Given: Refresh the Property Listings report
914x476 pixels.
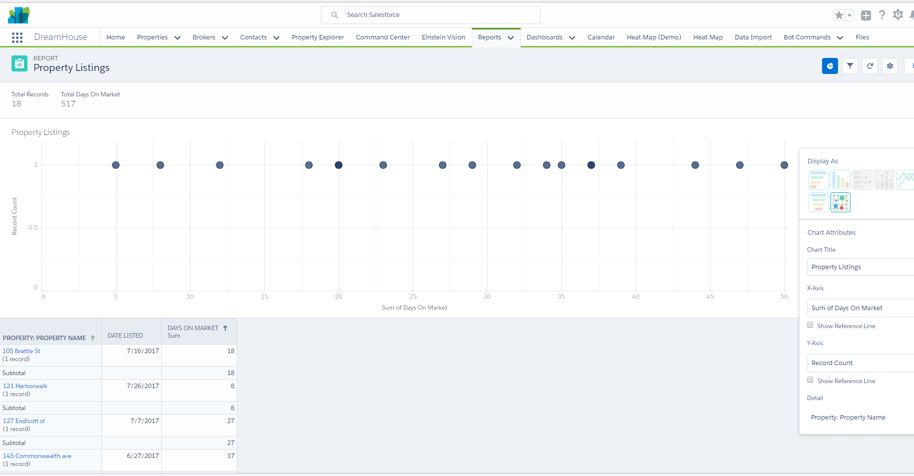Looking at the screenshot, I should coord(870,66).
